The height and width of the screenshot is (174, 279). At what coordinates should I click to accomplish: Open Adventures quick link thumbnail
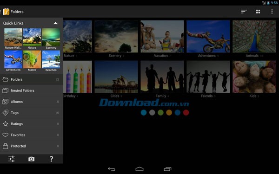coord(13,59)
